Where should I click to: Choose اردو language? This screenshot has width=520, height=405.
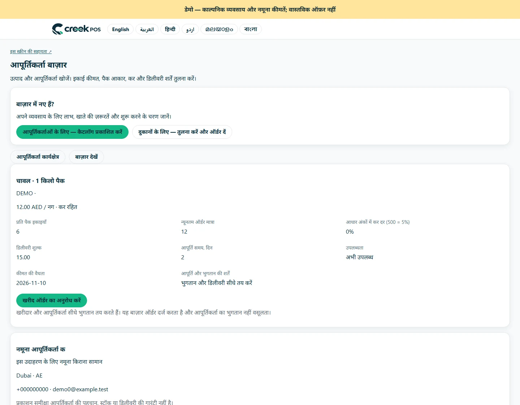click(190, 29)
